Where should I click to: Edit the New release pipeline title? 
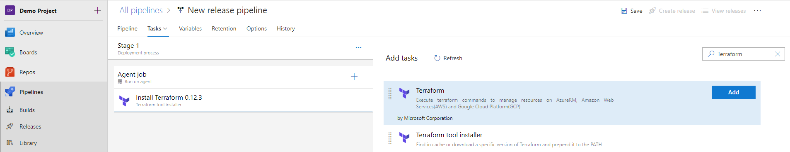point(227,10)
